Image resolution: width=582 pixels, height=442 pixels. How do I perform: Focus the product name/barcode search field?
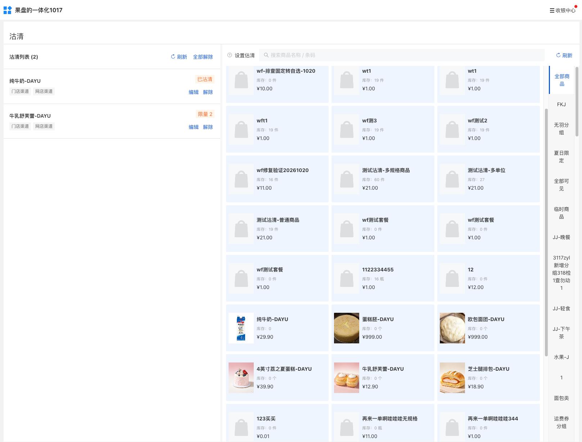[x=402, y=55]
